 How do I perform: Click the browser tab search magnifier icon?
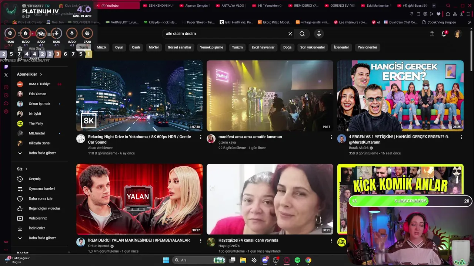point(448,6)
